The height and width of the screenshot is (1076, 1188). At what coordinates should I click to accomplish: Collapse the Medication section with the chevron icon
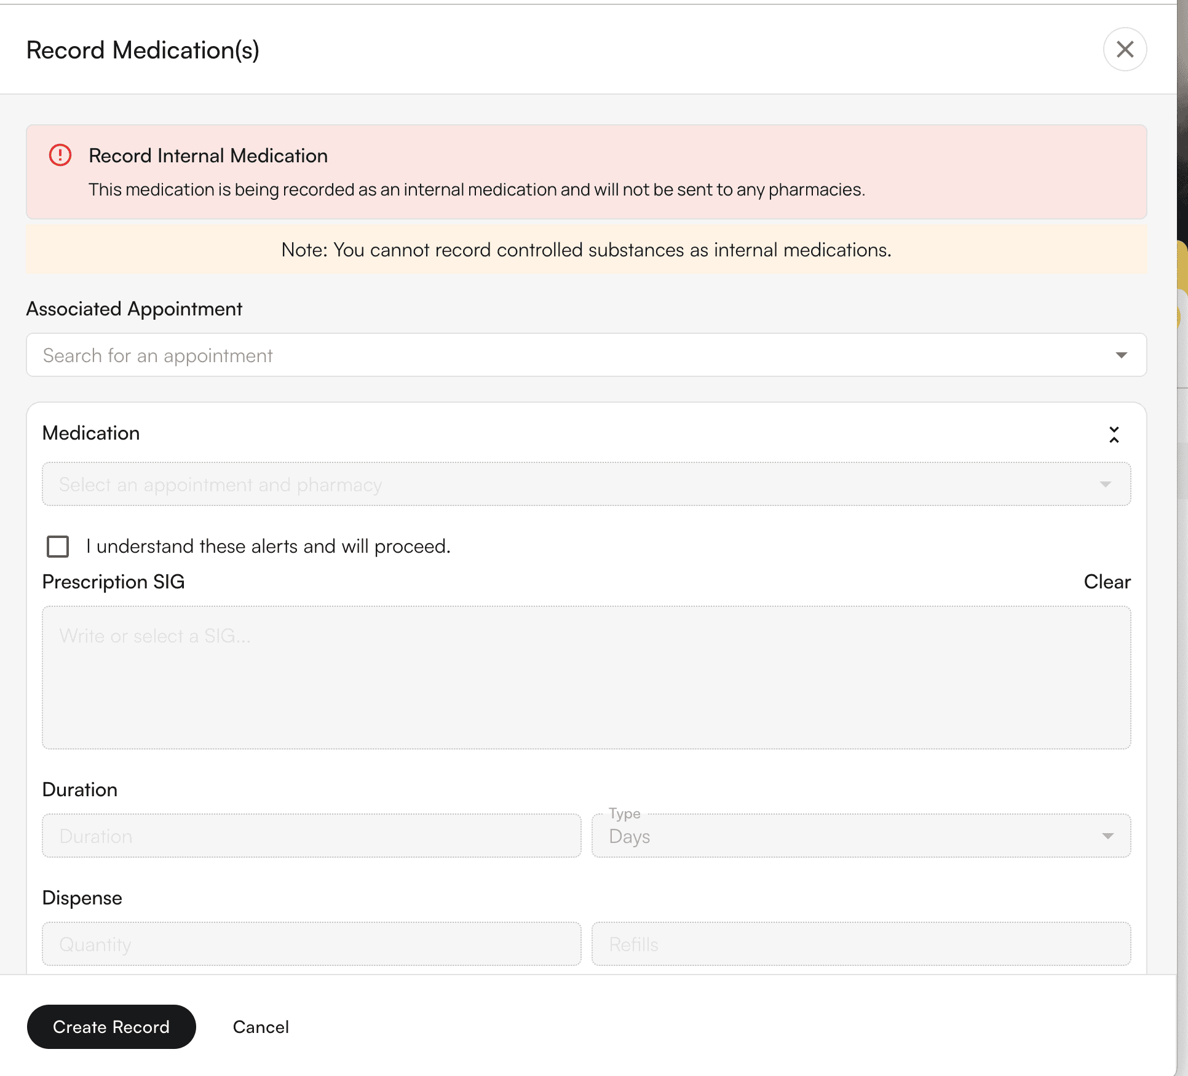(x=1114, y=434)
